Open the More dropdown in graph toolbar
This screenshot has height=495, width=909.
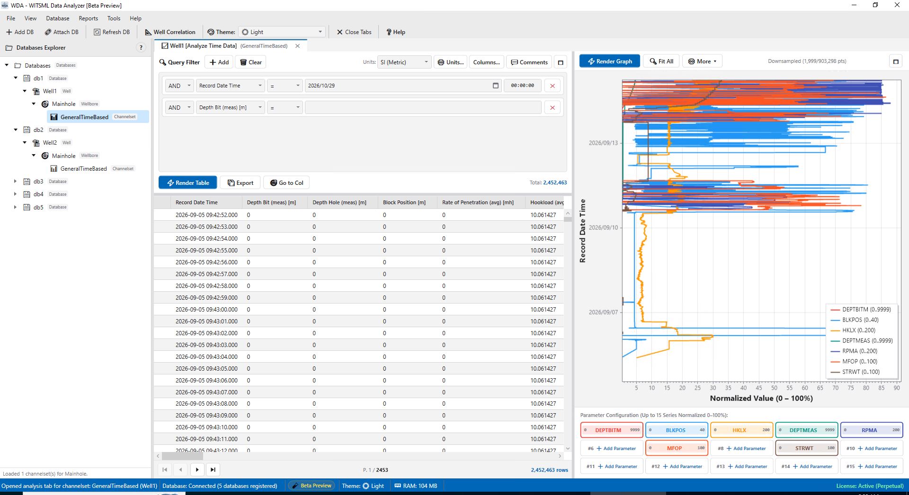pos(702,61)
